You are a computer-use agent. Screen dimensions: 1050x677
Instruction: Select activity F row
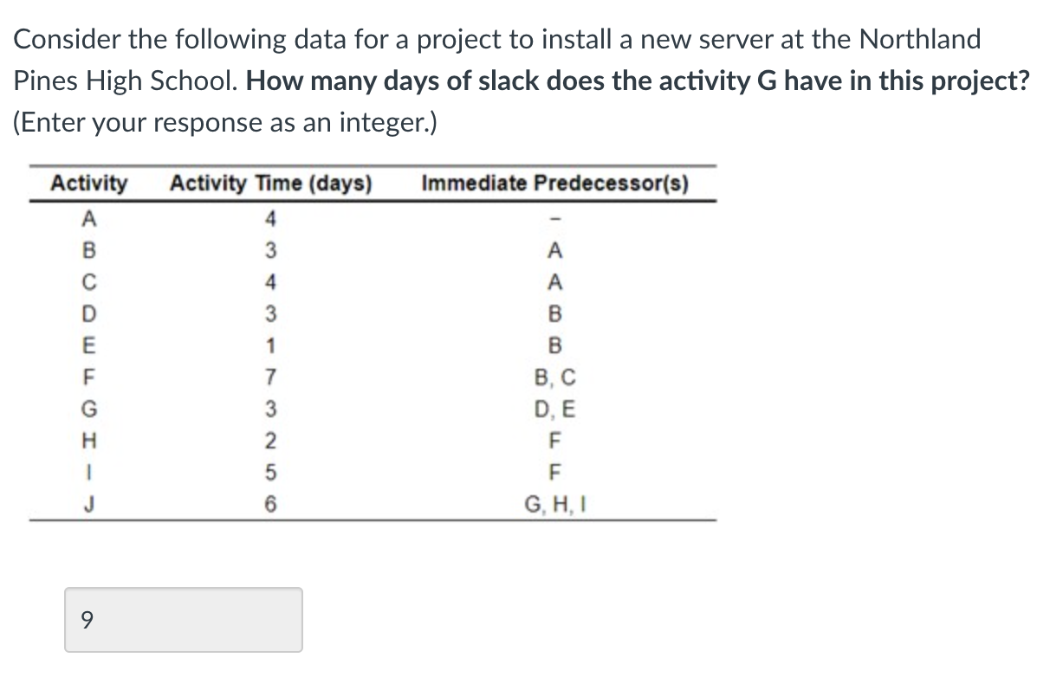[x=88, y=375]
